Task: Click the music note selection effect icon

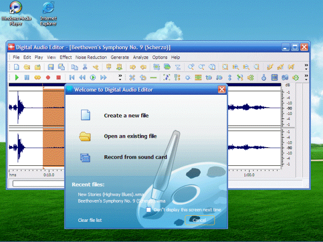Action: (x=167, y=77)
